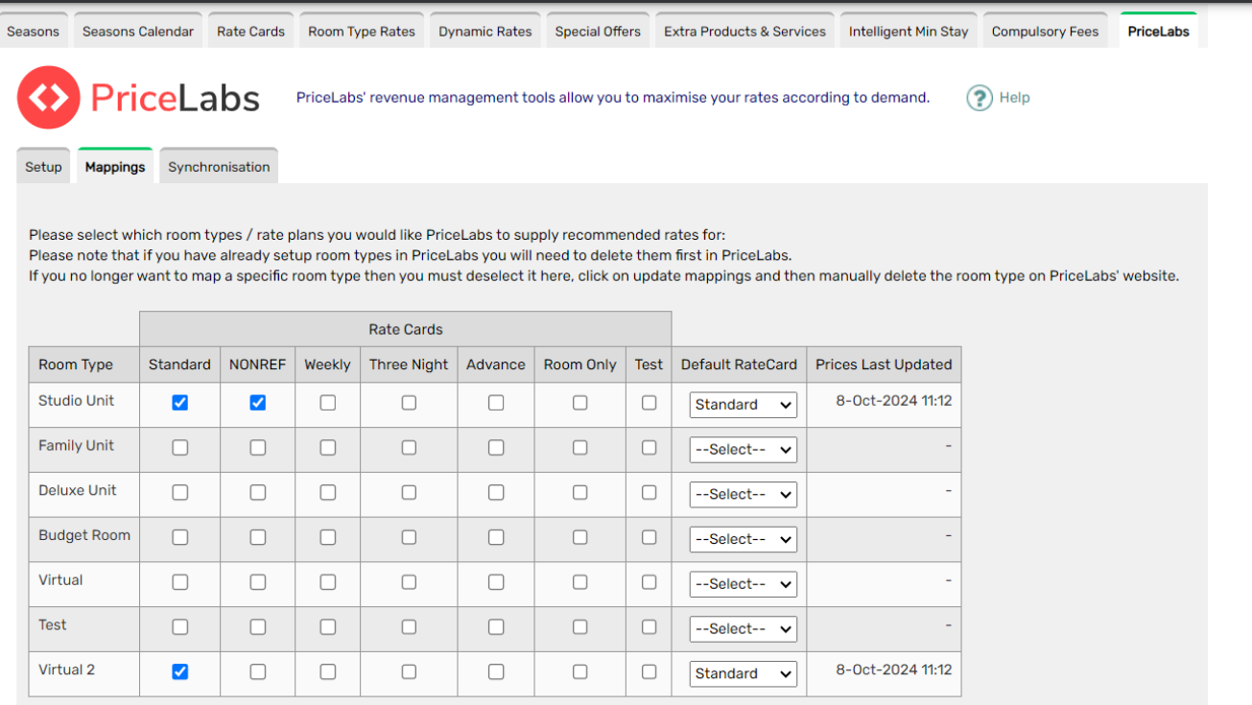
Task: Click the Prices Last Updated column header
Action: coord(884,364)
